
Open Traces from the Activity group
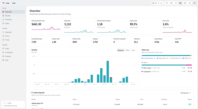click(13, 40)
